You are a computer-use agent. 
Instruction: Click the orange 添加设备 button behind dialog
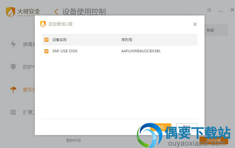(214, 140)
